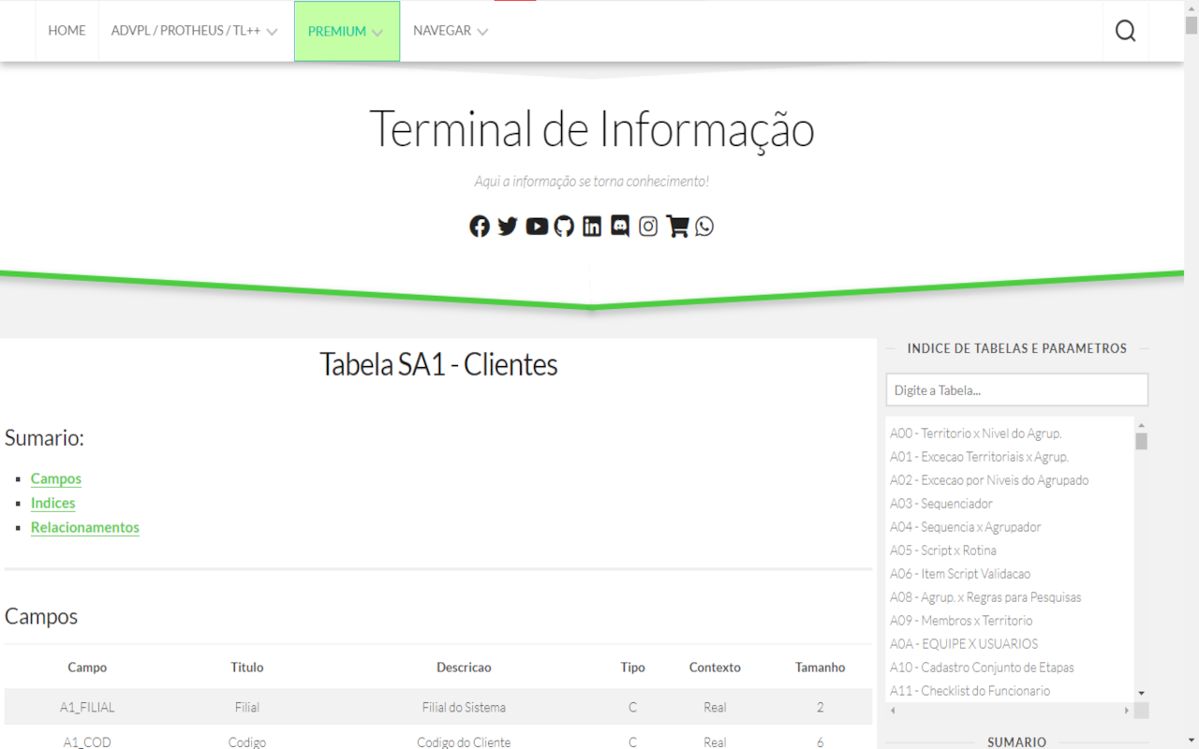
Task: Open the search magnifier icon
Action: 1124,30
